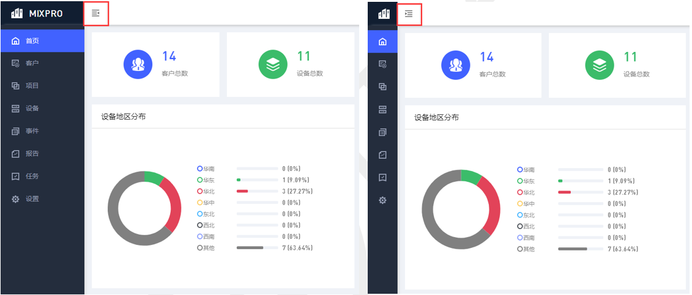The height and width of the screenshot is (295, 692).
Task: Open the reports icon in the collapsed sidebar
Action: (x=382, y=155)
